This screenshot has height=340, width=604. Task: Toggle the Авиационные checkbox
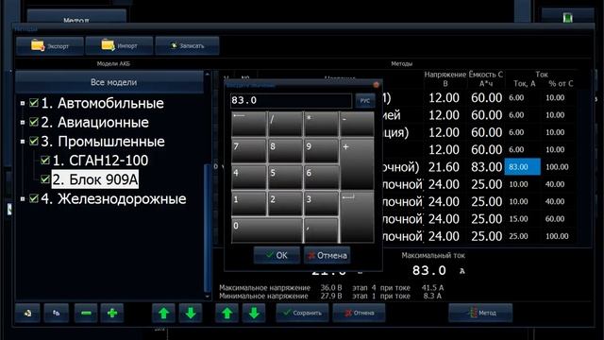coord(34,122)
